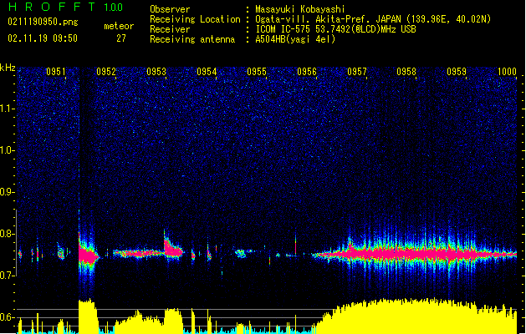526x334 pixels.
Task: Click the 0.8 frequency axis label
Action: [x=8, y=234]
